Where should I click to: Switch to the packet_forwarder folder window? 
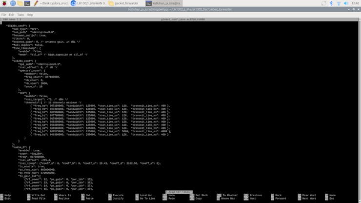point(123,3)
